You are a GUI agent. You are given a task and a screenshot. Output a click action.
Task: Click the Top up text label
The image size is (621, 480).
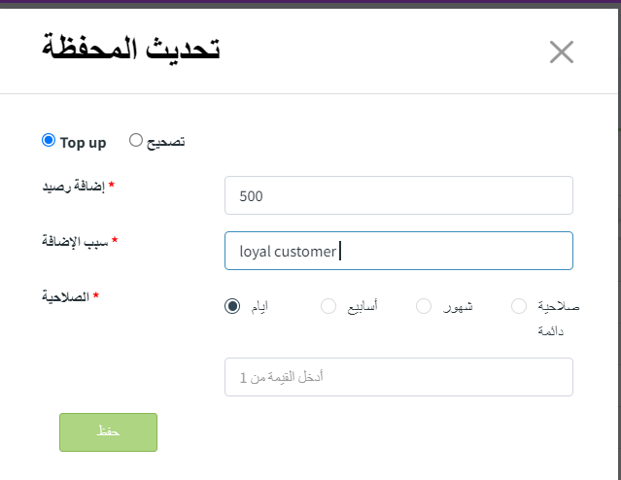click(84, 143)
